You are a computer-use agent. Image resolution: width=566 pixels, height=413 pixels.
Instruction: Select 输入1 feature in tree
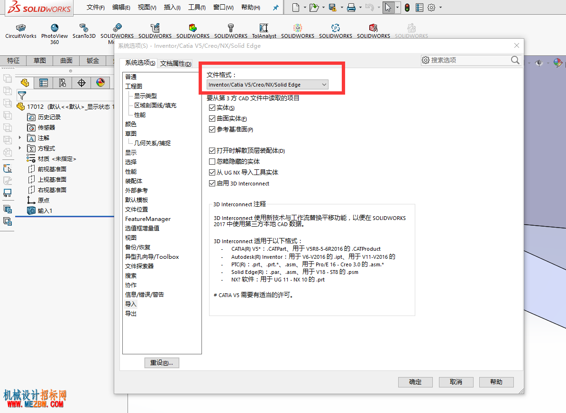pyautogui.click(x=45, y=211)
